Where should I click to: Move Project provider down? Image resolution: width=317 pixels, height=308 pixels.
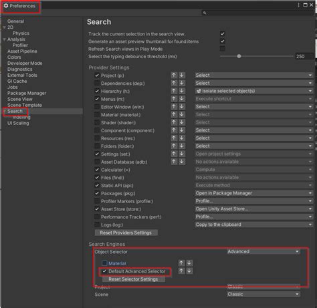click(x=182, y=75)
